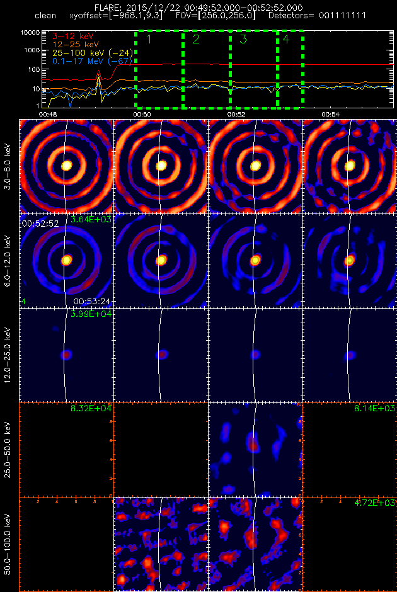Select the Detectors= 001111111 text

(317, 17)
